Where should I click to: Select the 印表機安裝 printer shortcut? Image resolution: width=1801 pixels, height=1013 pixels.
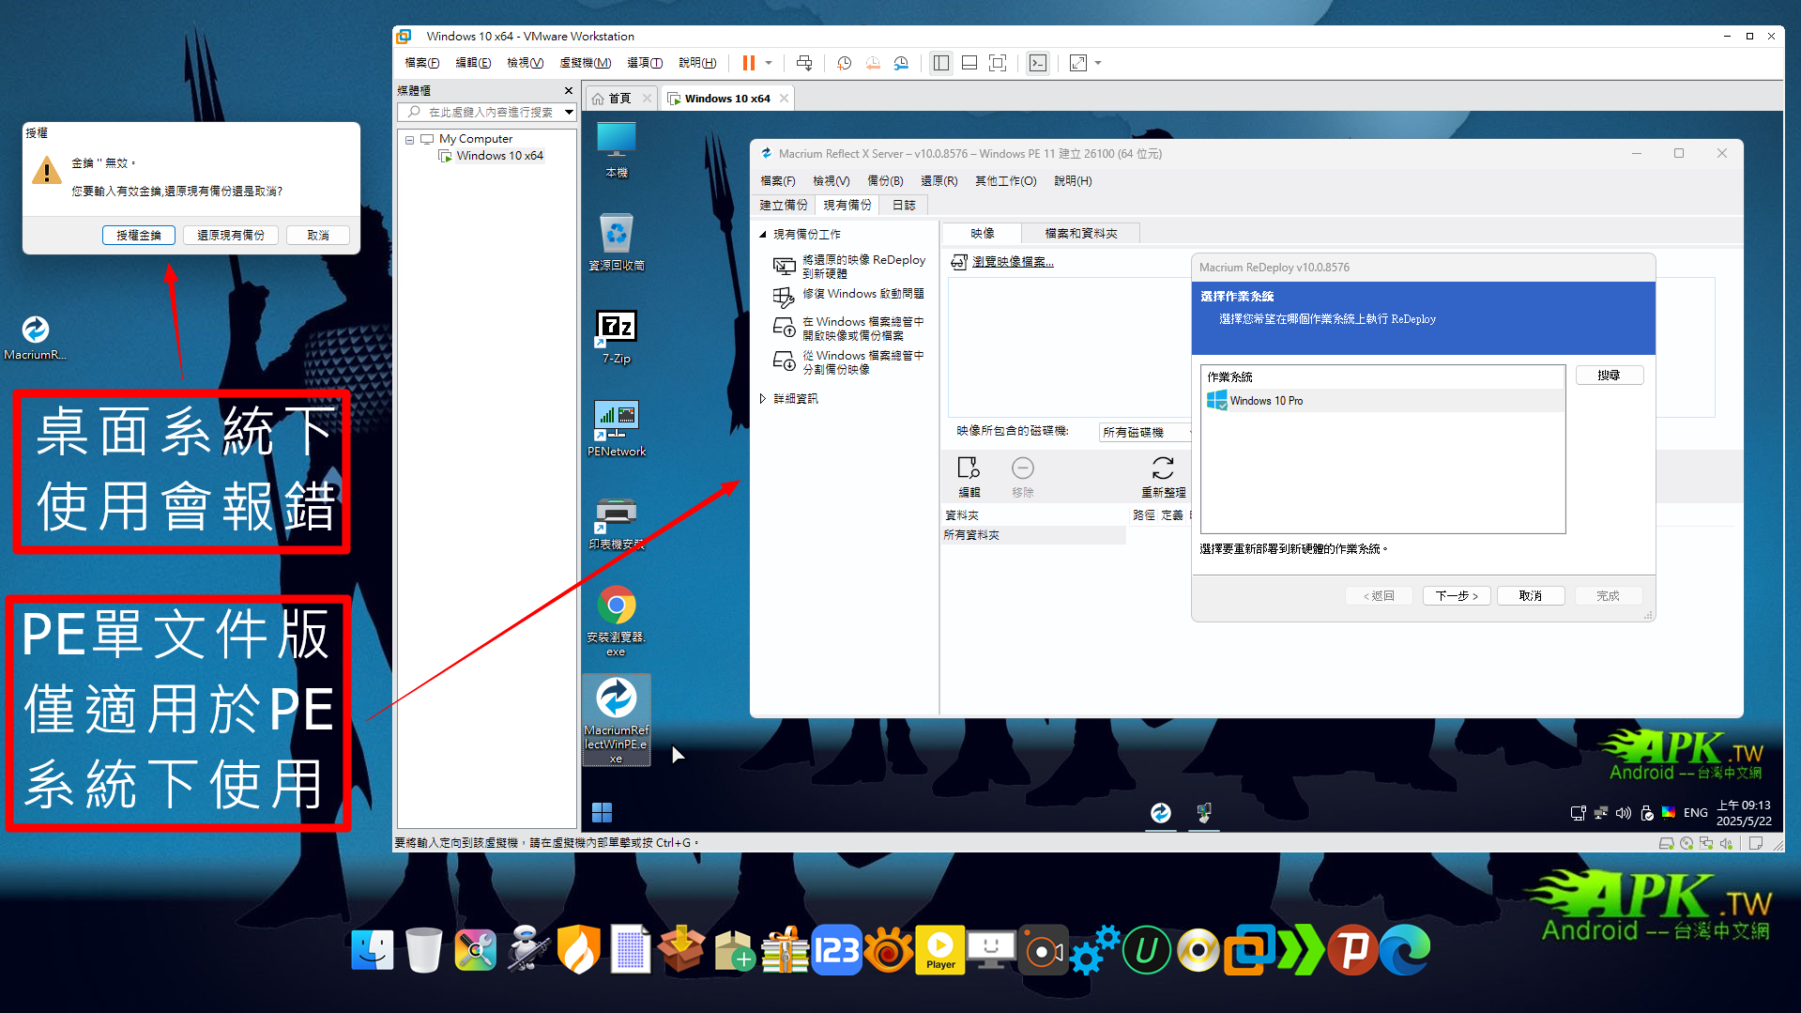[x=617, y=523]
